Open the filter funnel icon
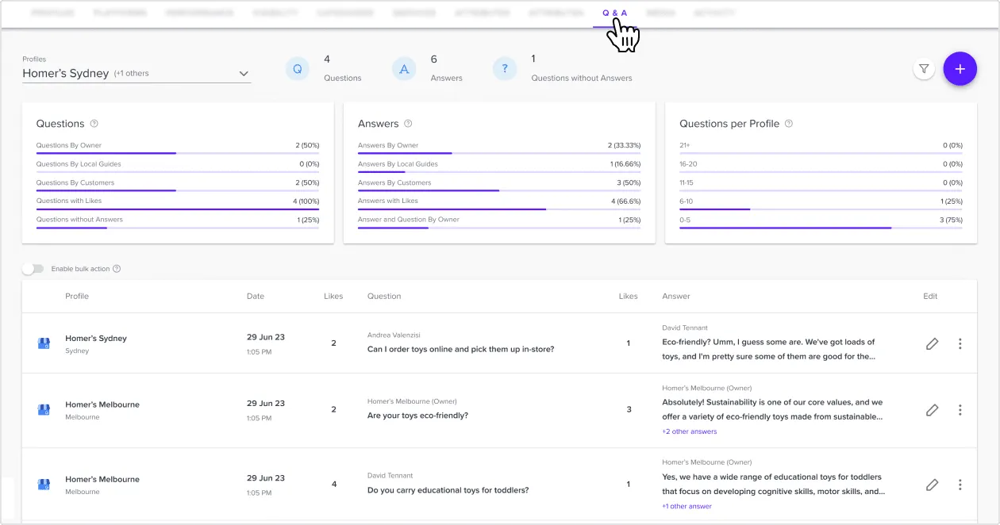 [x=924, y=70]
